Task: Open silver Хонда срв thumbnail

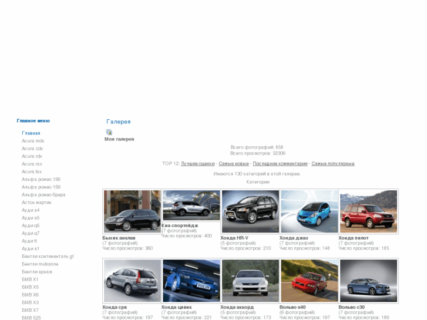Action: click(x=132, y=281)
